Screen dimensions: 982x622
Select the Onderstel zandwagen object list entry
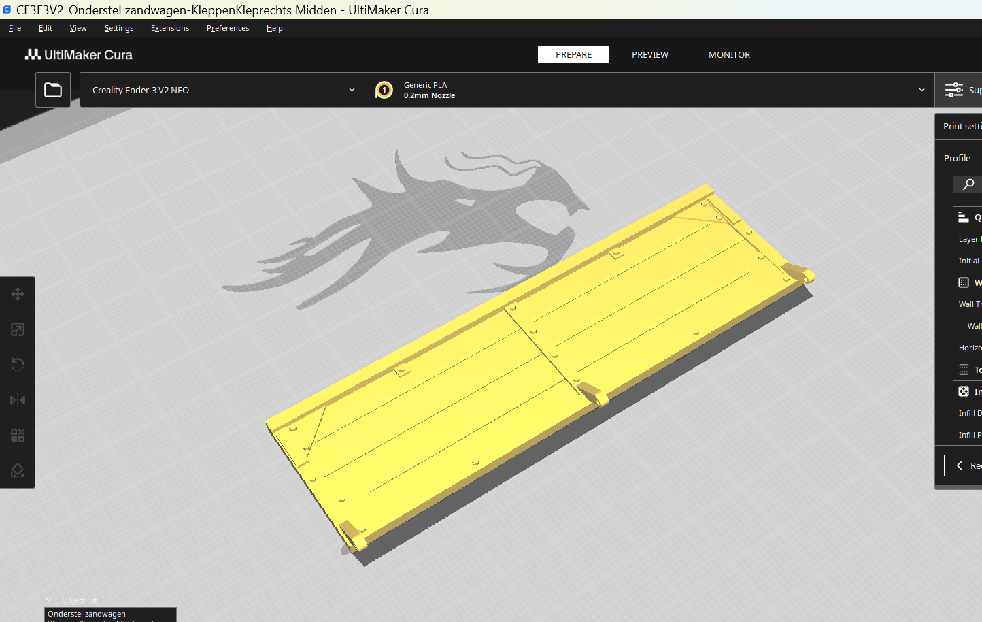110,615
